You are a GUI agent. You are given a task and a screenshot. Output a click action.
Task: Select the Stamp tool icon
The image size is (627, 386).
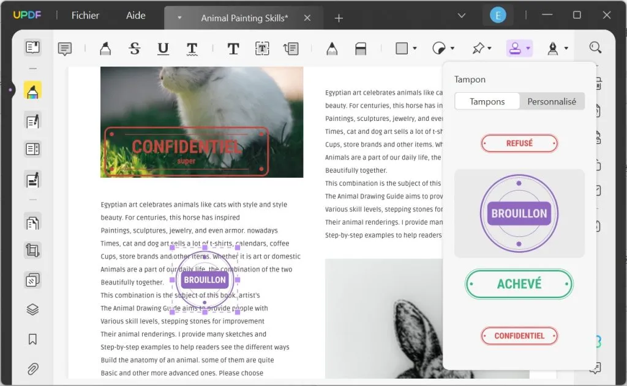[x=515, y=49]
